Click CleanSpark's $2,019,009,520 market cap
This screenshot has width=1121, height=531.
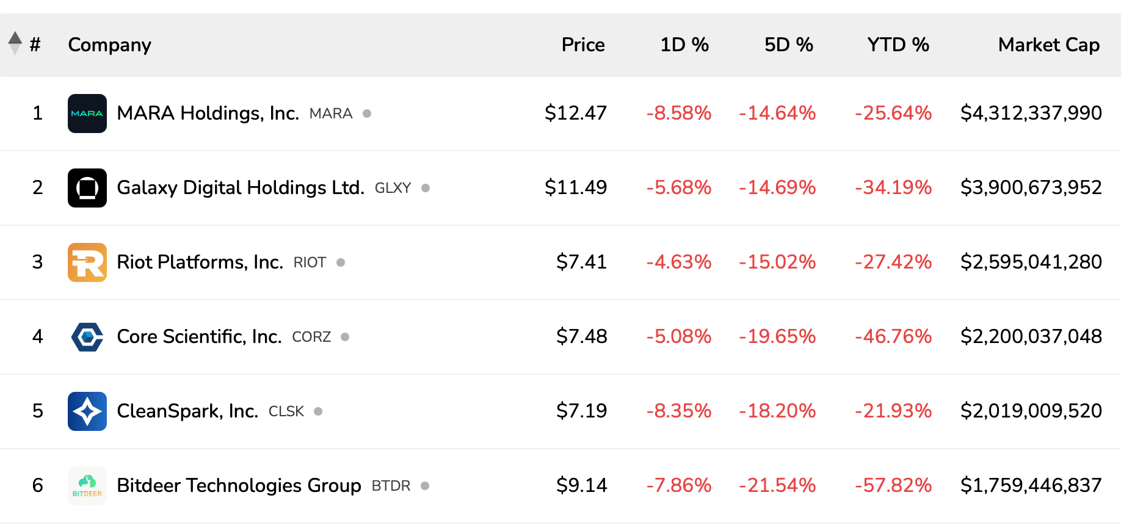tap(1031, 411)
